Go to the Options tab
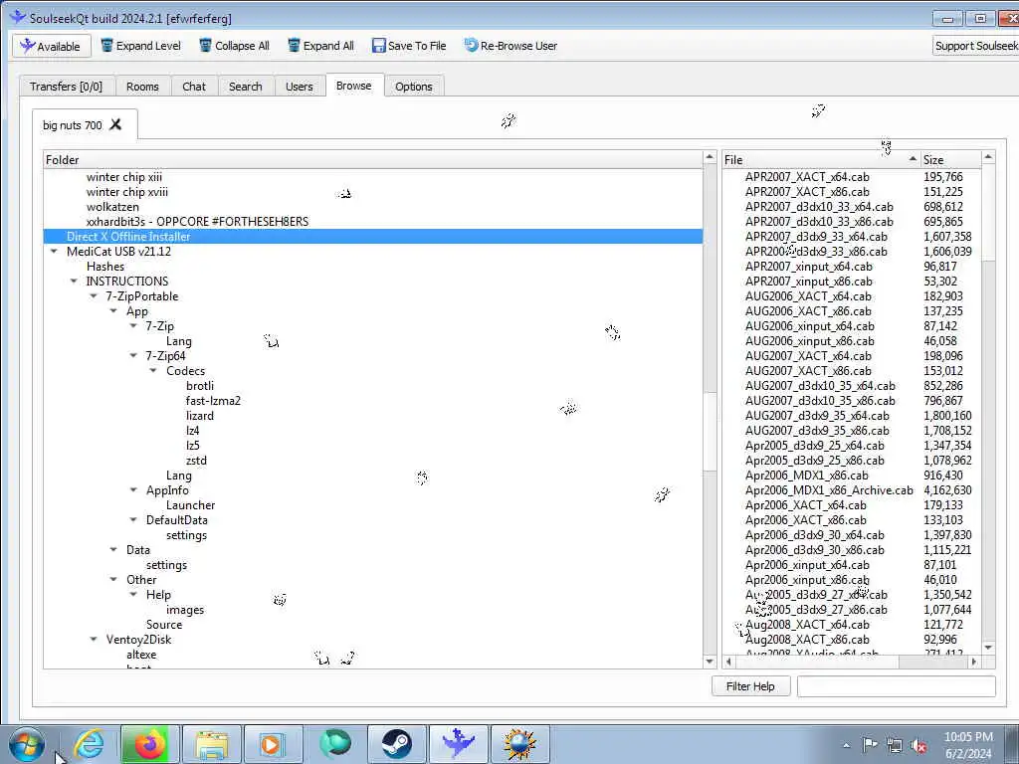Screen dimensions: 1019x764 [413, 87]
